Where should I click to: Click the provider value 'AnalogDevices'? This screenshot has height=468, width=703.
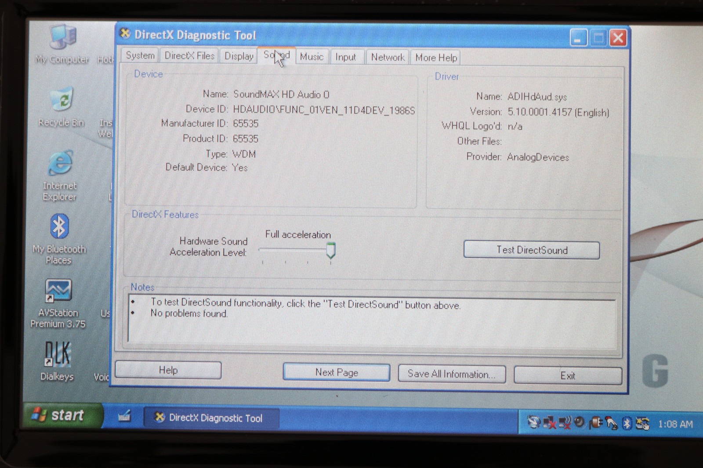click(x=538, y=157)
